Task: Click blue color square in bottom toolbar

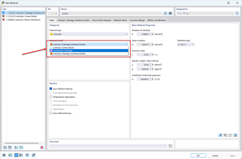Action: (x=16, y=156)
